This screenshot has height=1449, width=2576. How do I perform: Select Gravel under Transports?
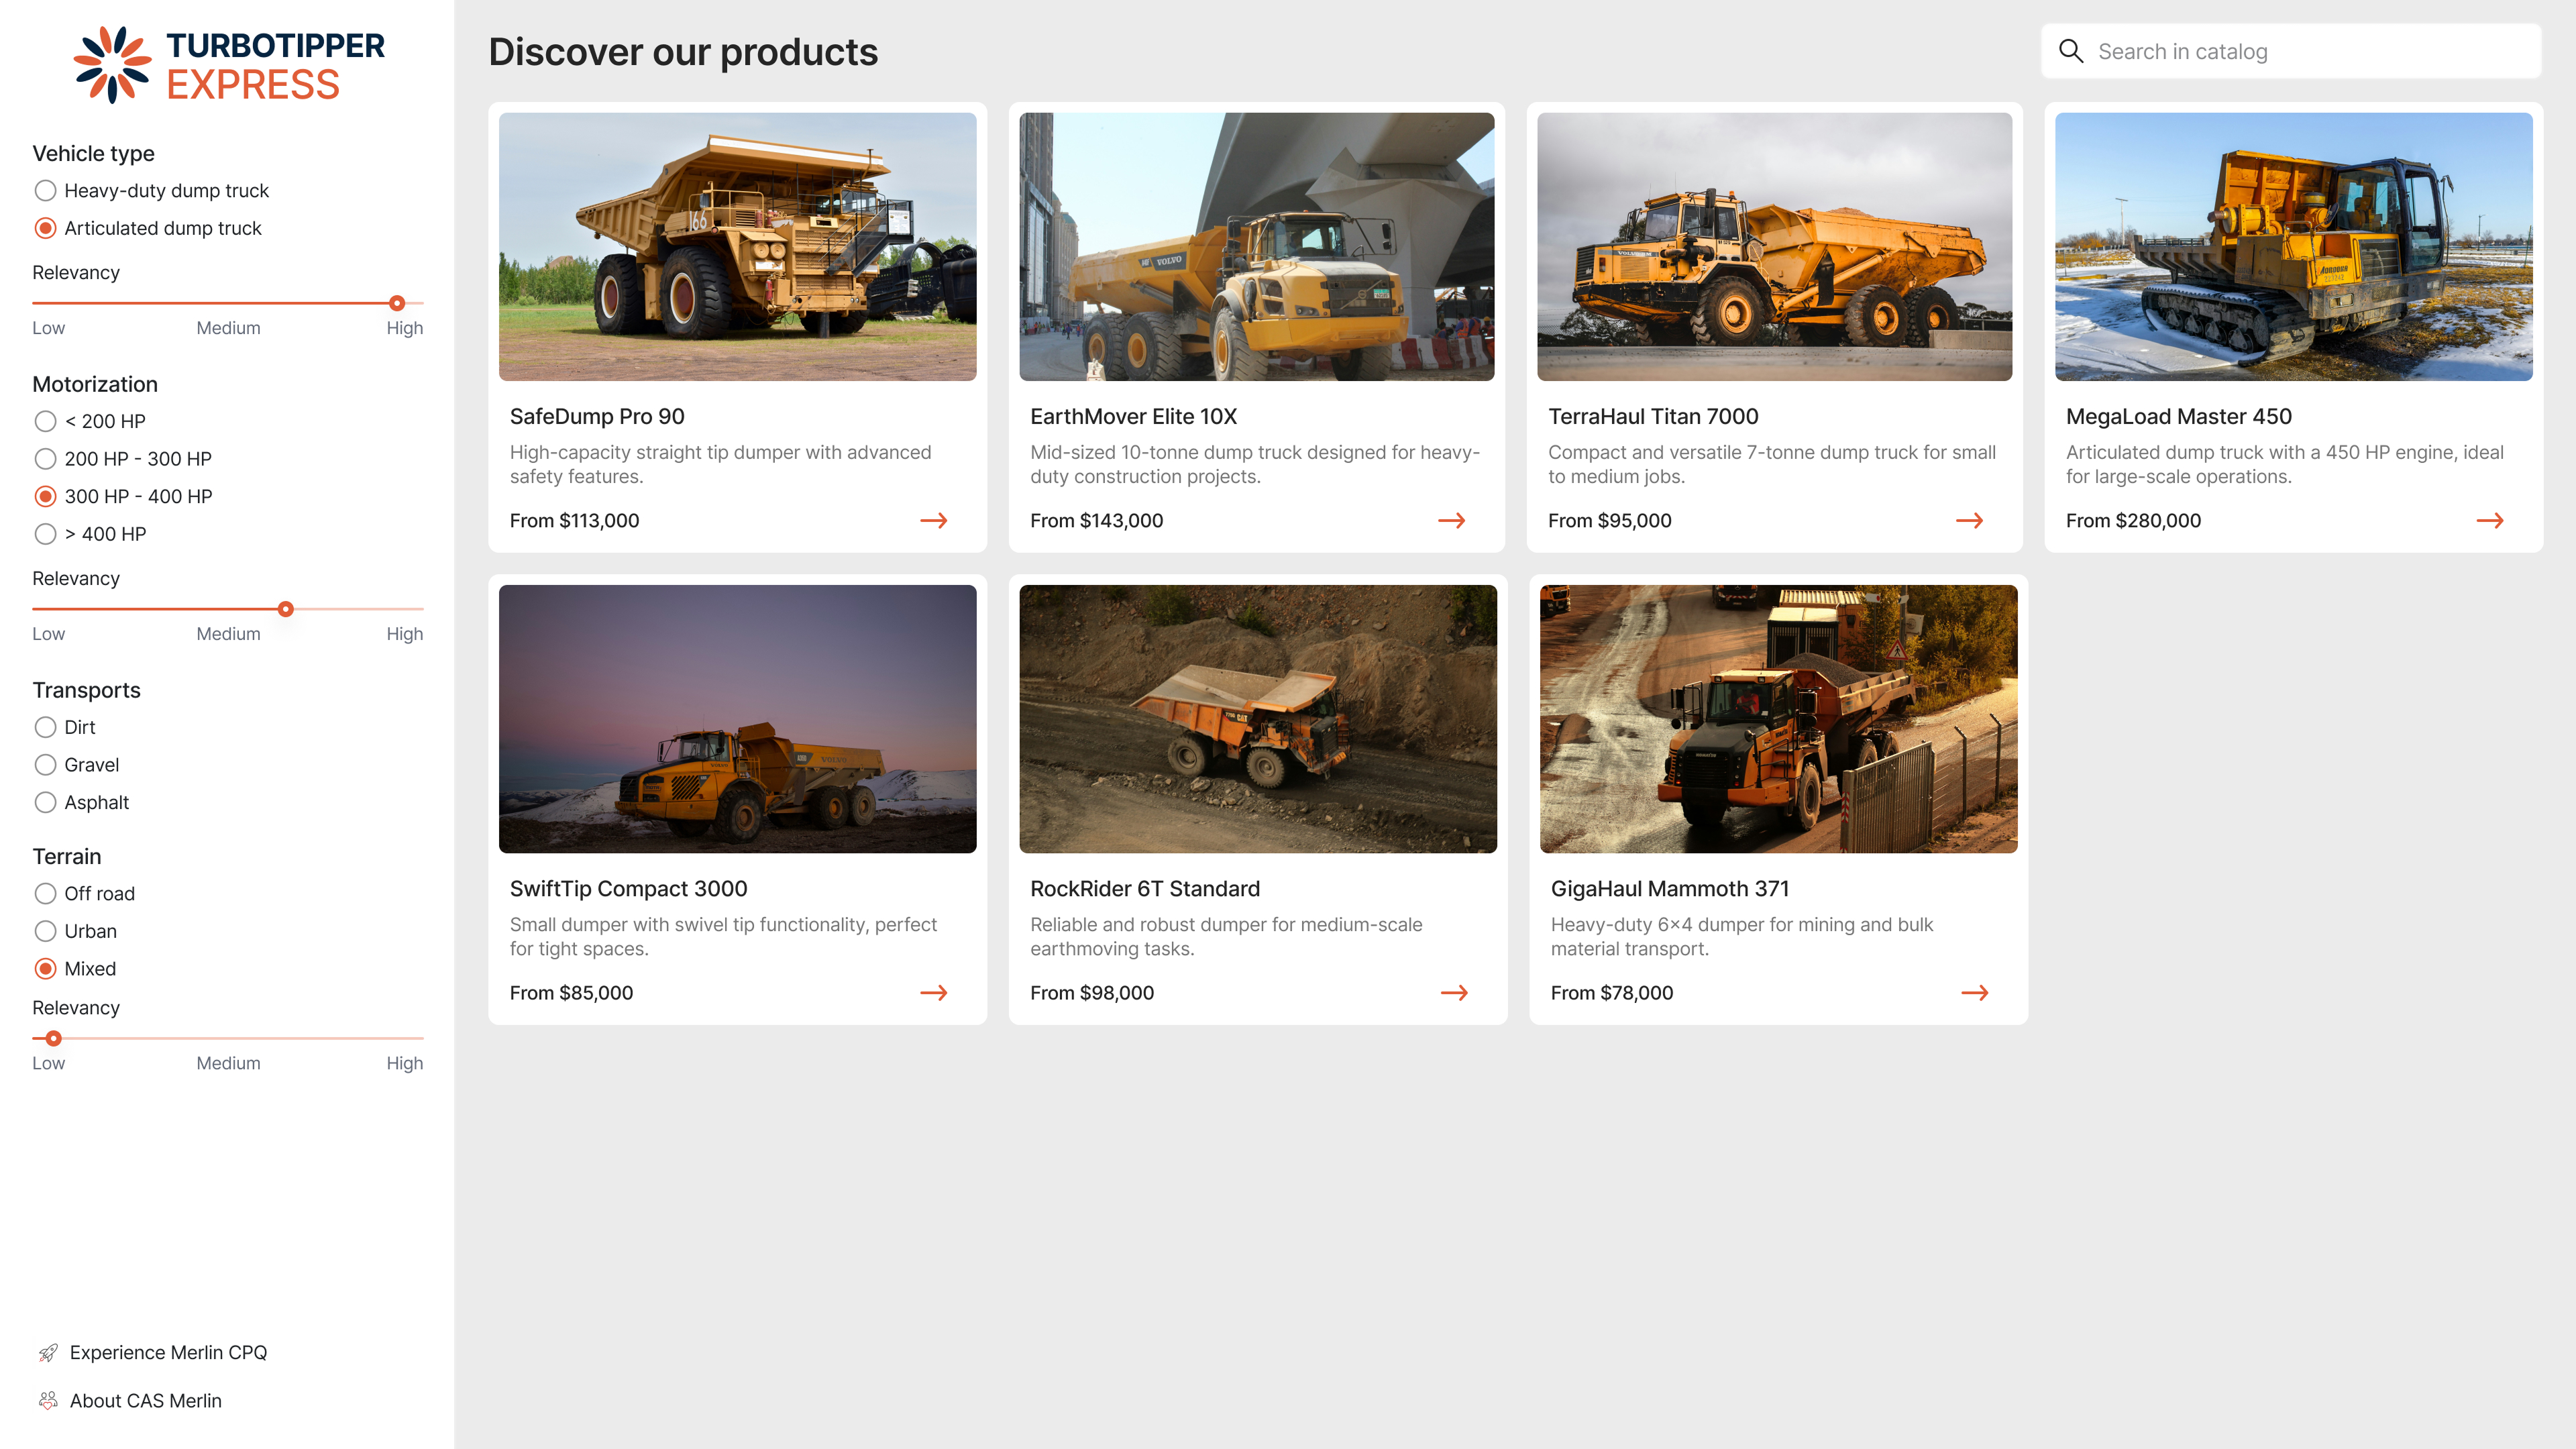tap(45, 764)
